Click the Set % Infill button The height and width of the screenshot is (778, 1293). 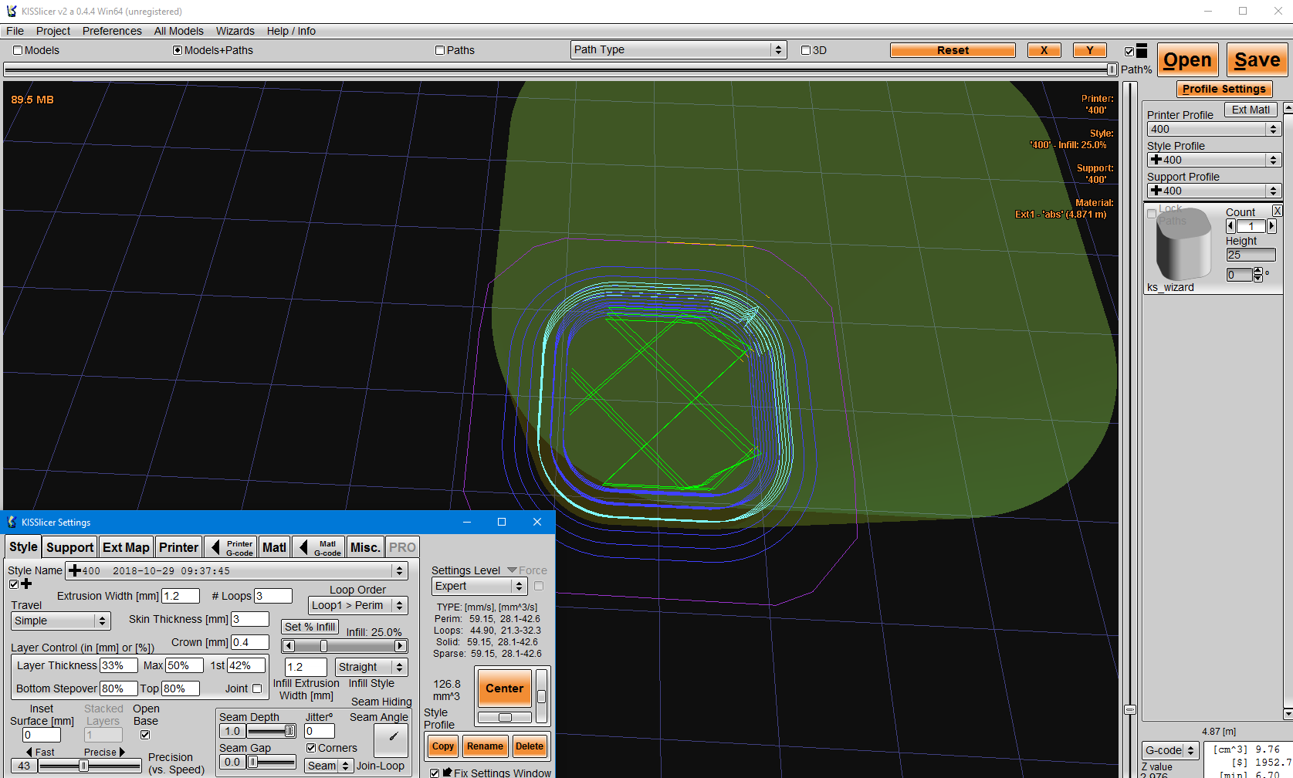310,627
